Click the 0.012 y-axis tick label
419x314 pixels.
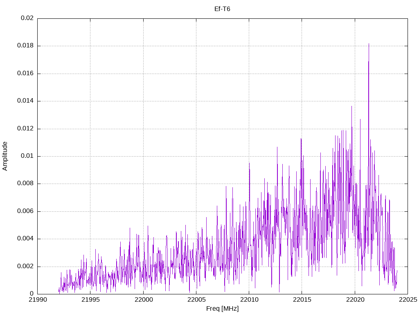pos(26,128)
